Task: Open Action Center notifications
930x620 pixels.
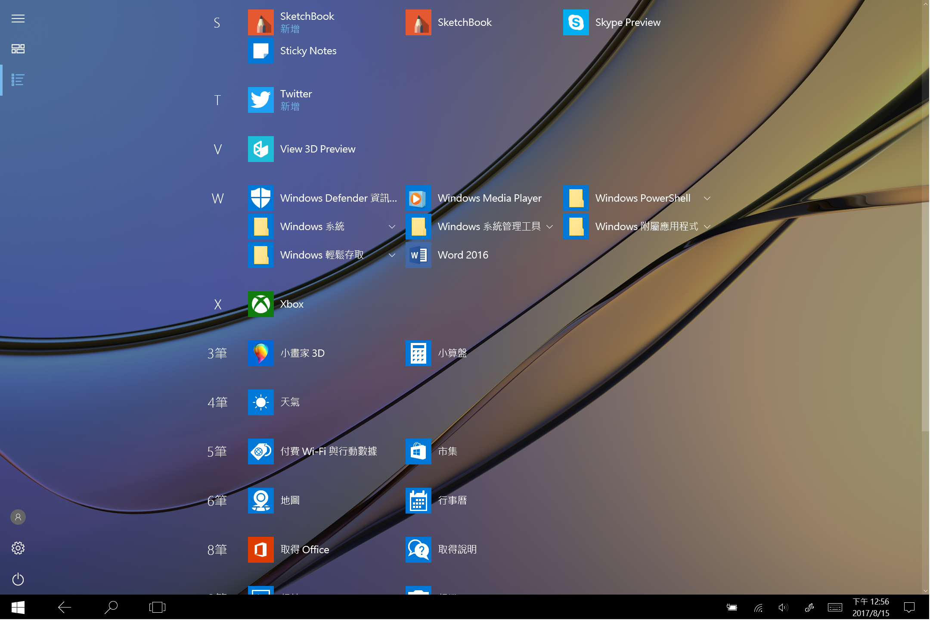Action: (x=909, y=608)
